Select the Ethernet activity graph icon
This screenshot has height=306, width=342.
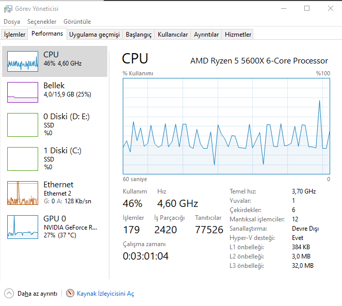pos(23,193)
